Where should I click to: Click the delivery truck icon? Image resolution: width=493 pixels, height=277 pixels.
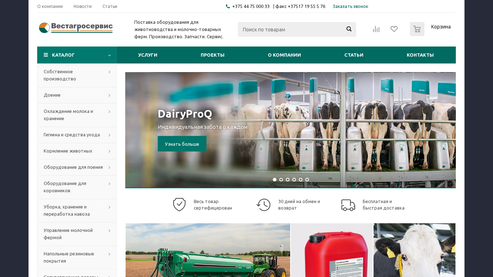(x=348, y=205)
